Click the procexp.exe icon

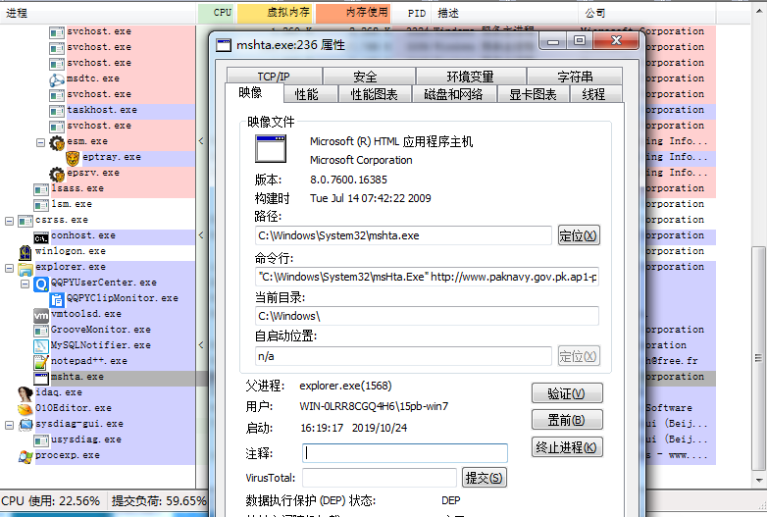[x=26, y=456]
